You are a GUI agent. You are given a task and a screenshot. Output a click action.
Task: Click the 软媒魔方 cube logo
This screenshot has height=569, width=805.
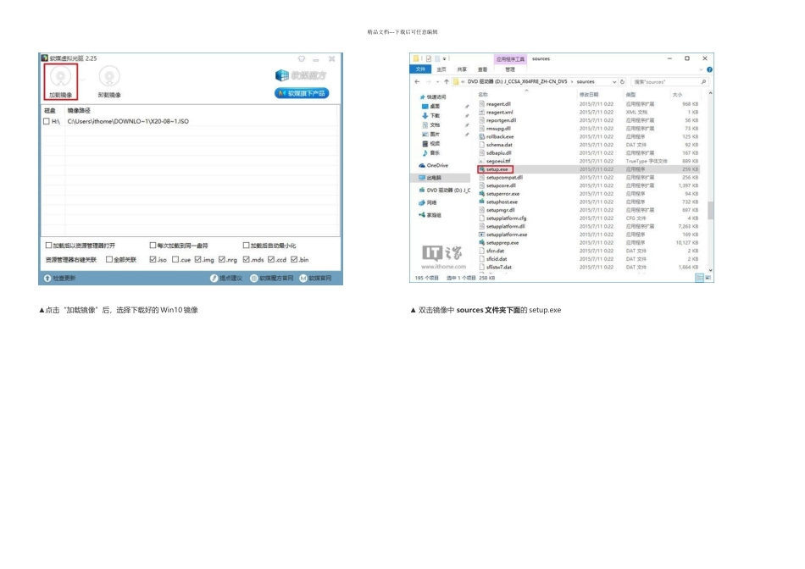tap(282, 75)
